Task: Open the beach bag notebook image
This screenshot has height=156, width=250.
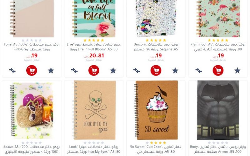Action: (x=32, y=110)
